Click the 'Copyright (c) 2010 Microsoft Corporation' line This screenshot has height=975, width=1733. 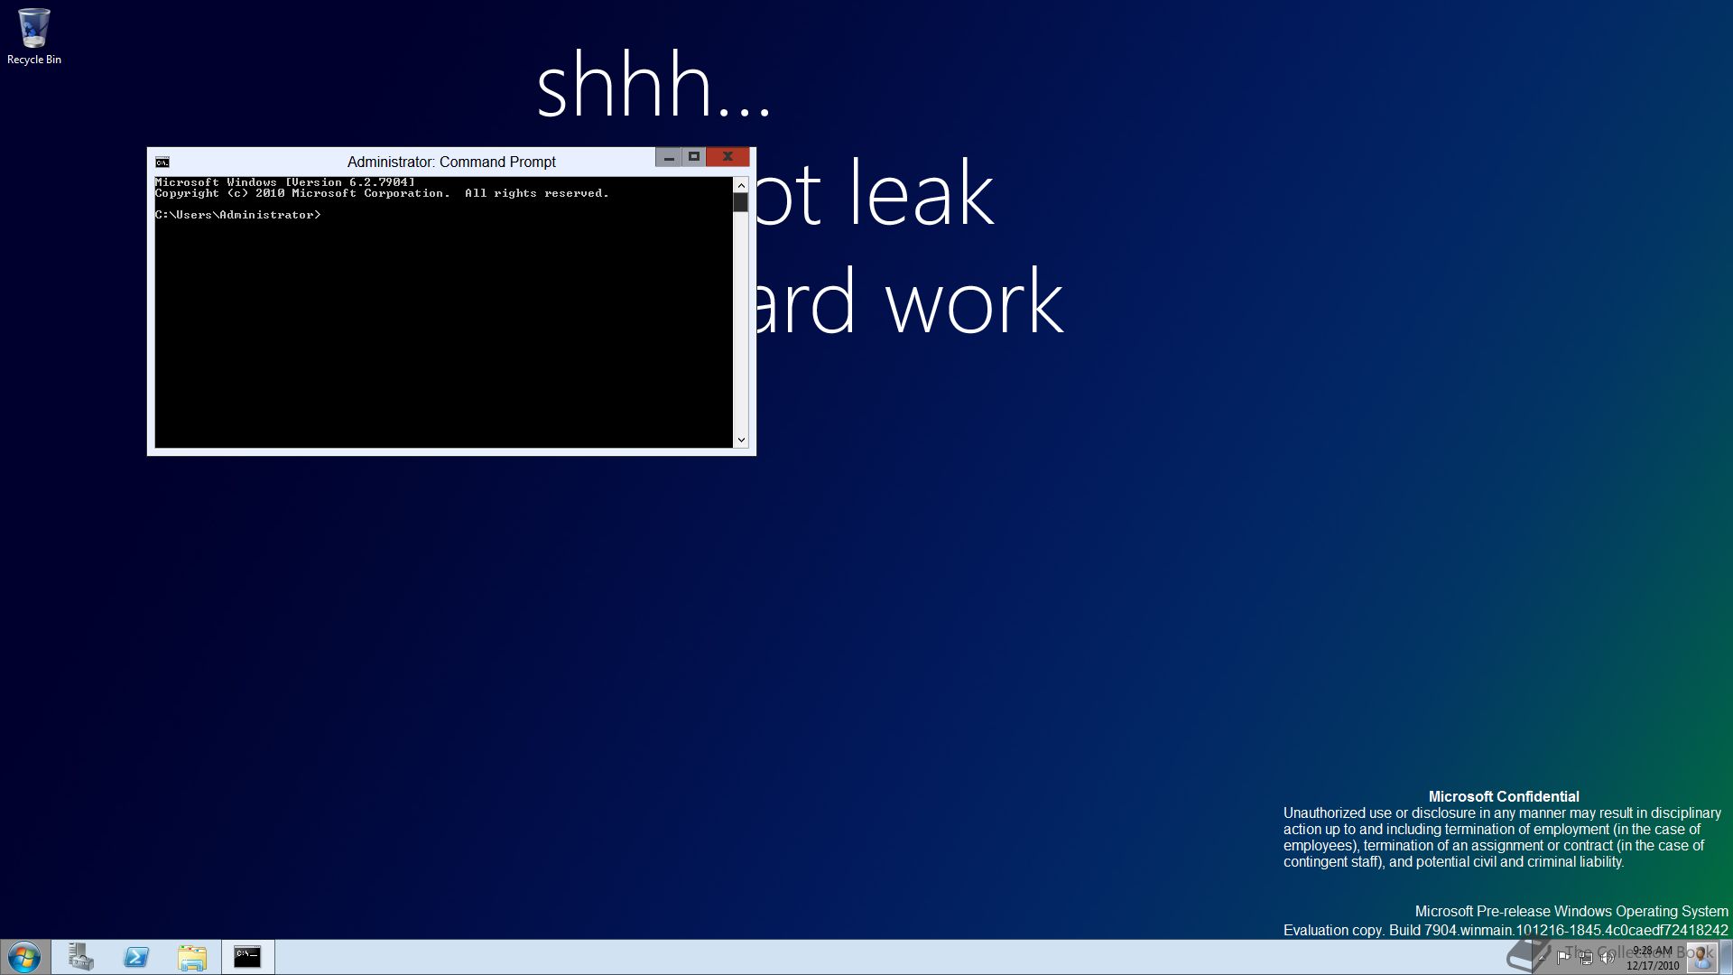pyautogui.click(x=382, y=193)
